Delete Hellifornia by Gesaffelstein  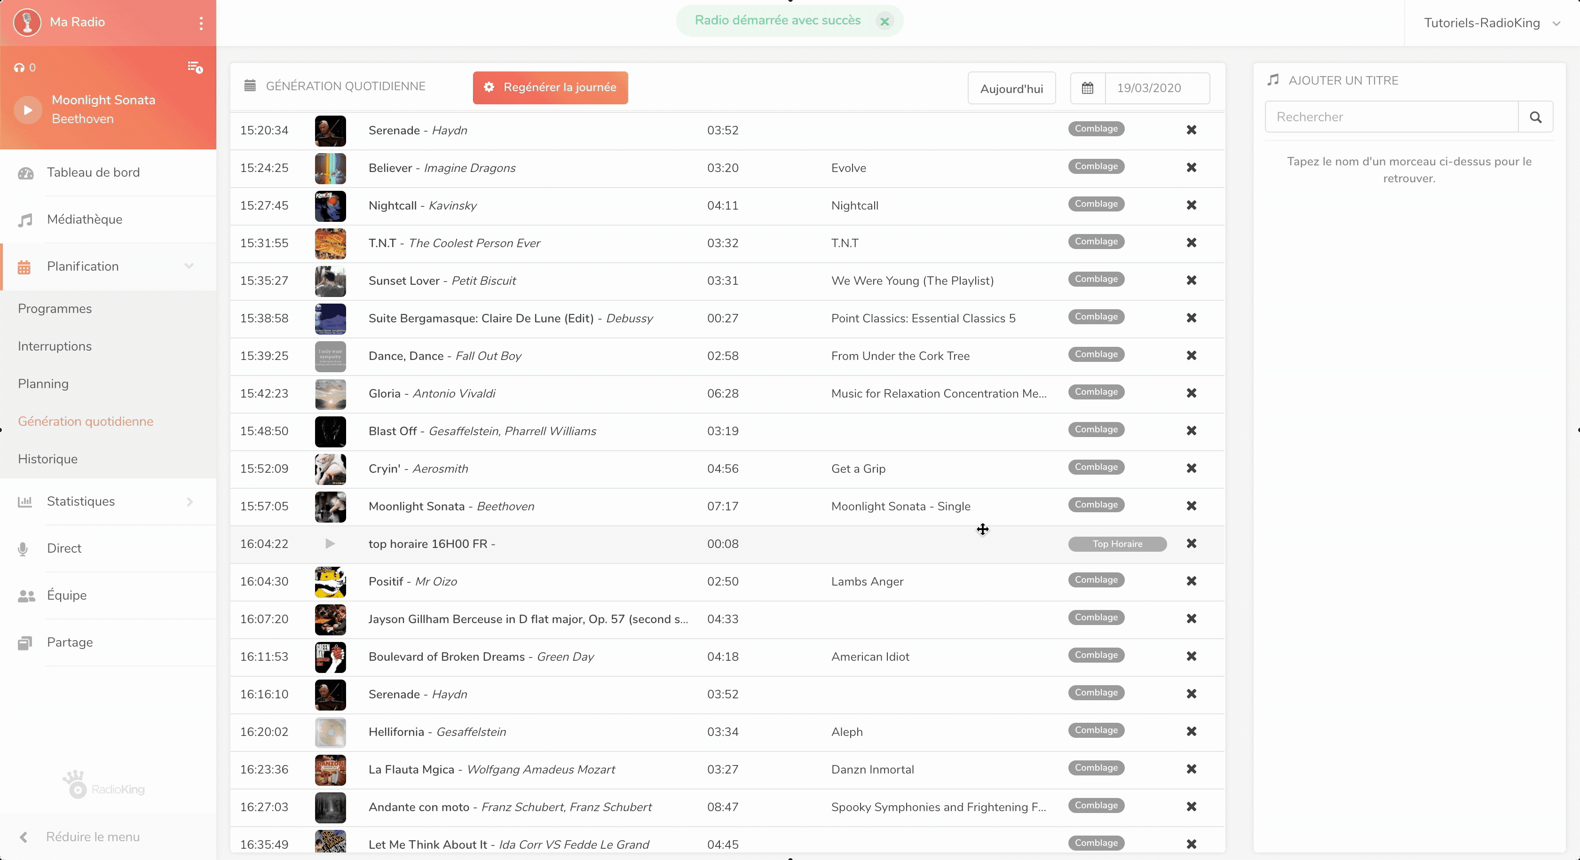1191,731
